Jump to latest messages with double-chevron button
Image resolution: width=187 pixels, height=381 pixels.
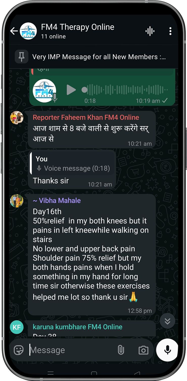pos(167,321)
